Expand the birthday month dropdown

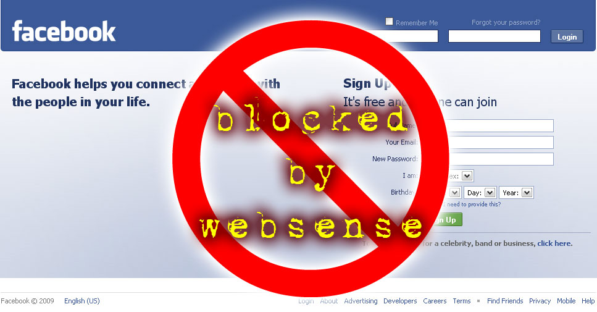[454, 193]
